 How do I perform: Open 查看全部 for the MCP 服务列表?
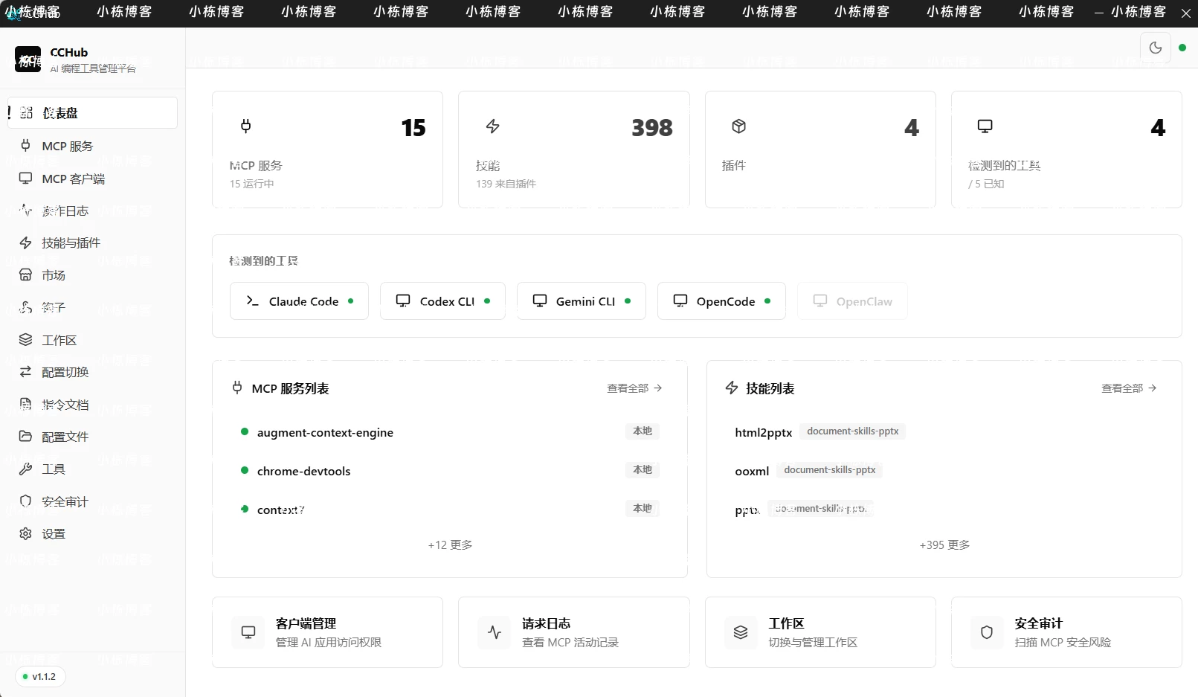click(634, 388)
